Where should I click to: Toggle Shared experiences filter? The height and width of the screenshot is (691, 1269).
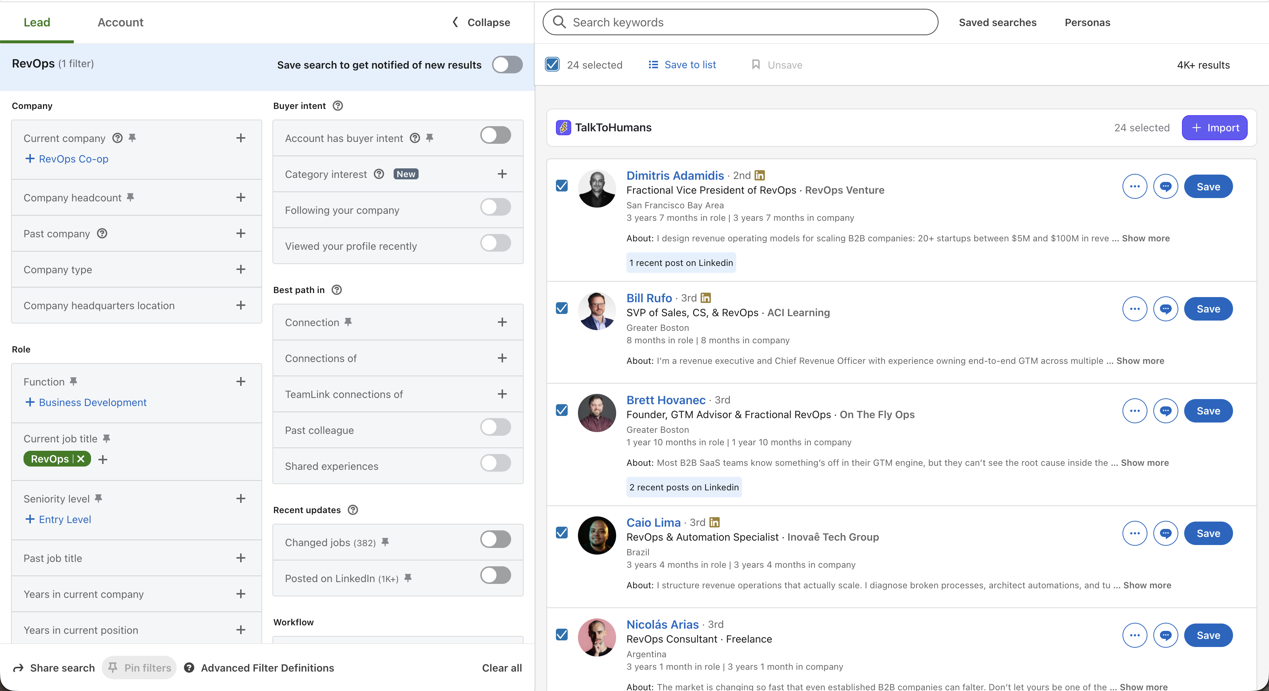[496, 463]
